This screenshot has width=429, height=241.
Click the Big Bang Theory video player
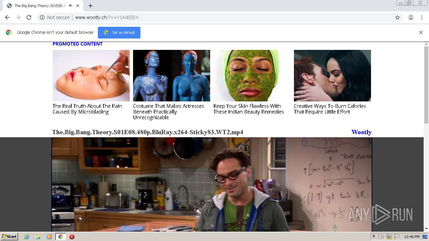212,184
